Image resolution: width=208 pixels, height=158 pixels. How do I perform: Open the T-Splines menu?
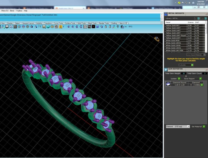[x=19, y=11]
